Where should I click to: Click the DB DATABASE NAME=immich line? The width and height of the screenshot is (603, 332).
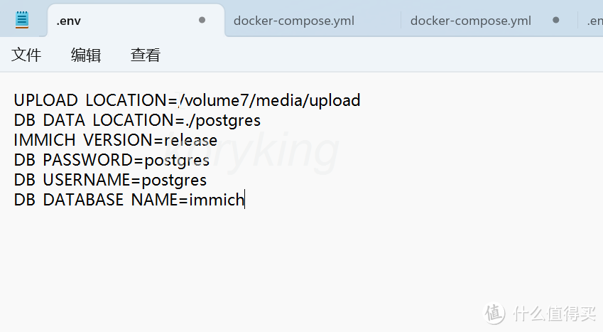click(x=129, y=200)
